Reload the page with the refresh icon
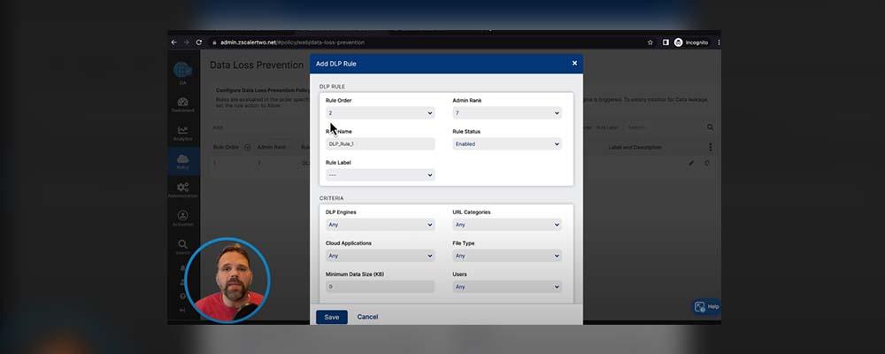Screen dimensions: 885x354 click(x=198, y=42)
